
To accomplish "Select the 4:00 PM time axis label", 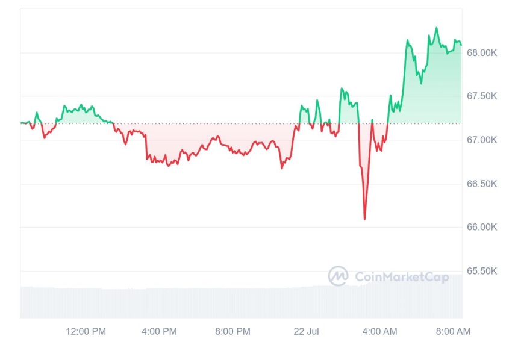I will tap(159, 331).
